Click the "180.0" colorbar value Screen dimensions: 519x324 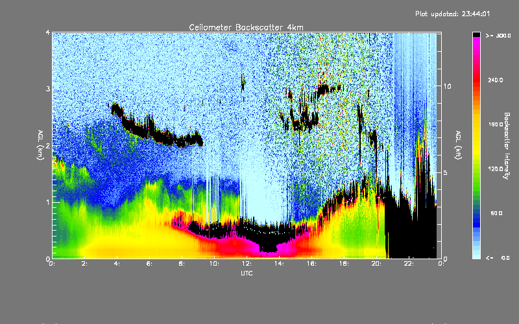[x=496, y=124]
